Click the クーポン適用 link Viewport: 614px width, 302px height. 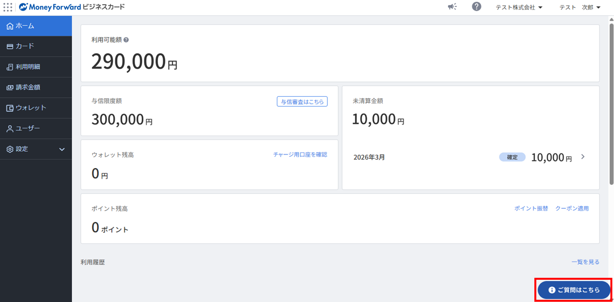(x=572, y=209)
